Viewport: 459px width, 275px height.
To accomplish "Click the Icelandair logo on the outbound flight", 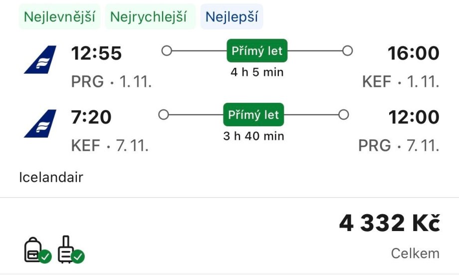I will pos(40,59).
